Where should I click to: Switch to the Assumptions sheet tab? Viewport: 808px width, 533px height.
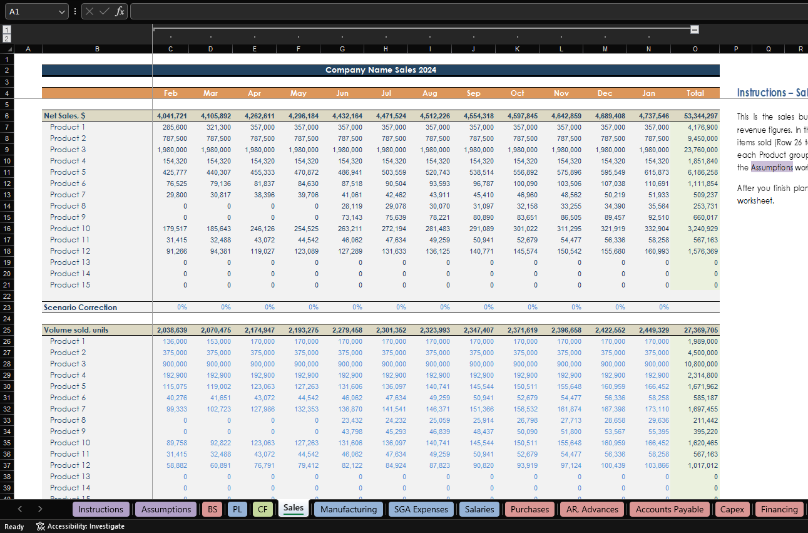pos(166,509)
